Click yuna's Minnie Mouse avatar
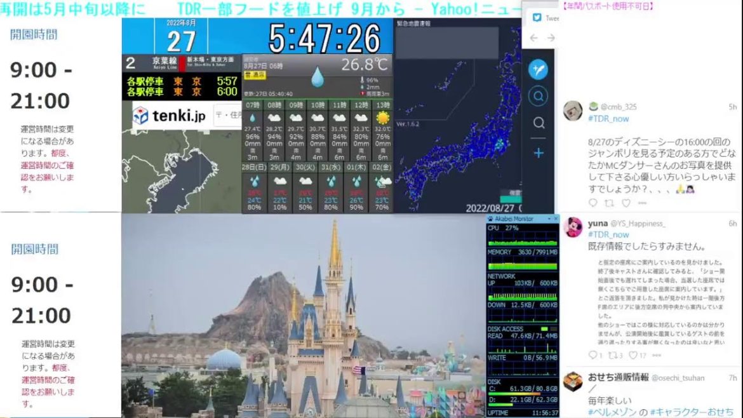Image resolution: width=743 pixels, height=418 pixels. point(573,227)
